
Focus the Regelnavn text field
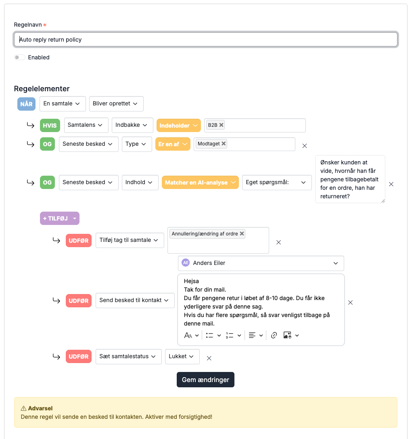pos(206,40)
